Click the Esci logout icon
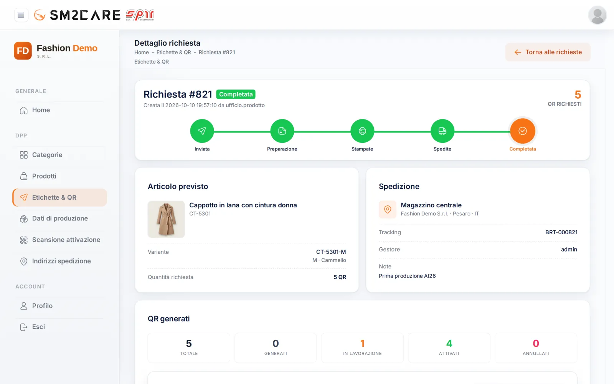This screenshot has width=614, height=384. point(24,327)
